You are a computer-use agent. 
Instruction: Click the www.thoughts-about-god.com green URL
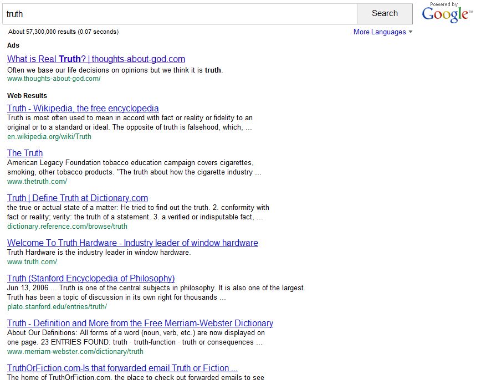tap(54, 79)
